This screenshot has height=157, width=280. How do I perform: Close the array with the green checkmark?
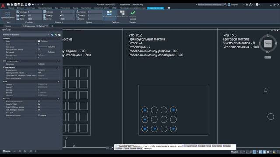pyautogui.click(x=133, y=15)
